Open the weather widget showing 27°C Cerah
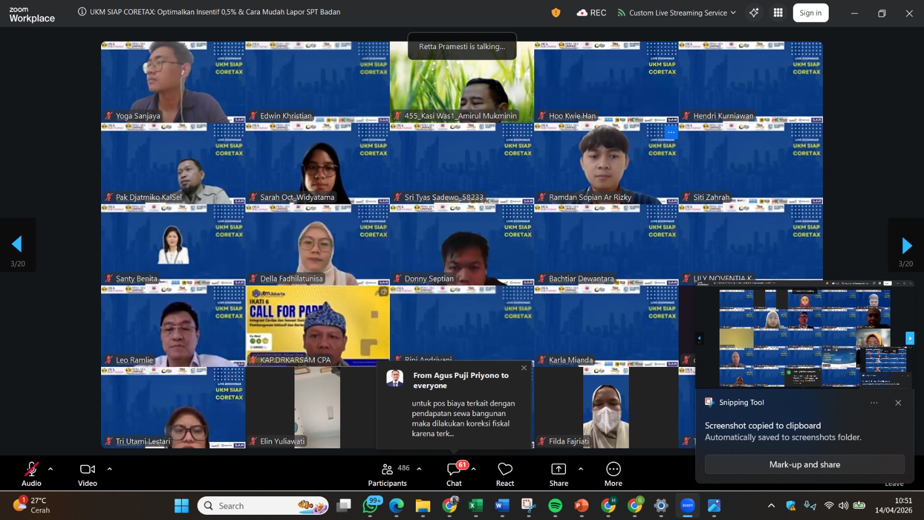Viewport: 924px width, 520px height. [x=32, y=505]
